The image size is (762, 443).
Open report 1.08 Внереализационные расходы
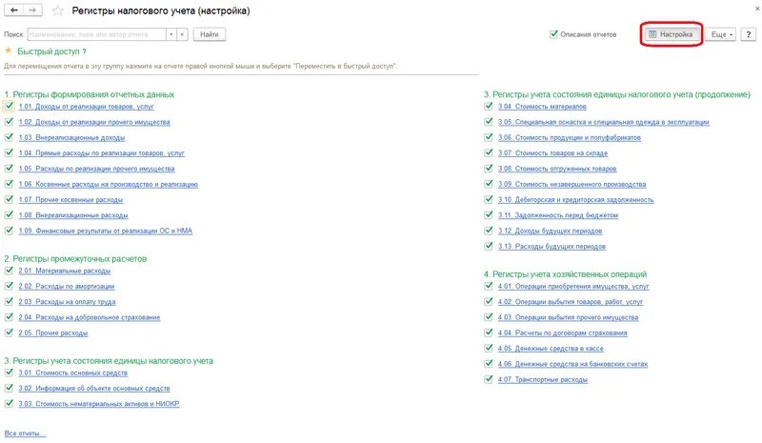[x=73, y=215]
